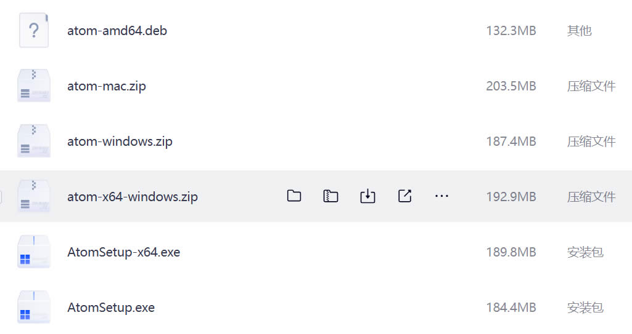Click the 203.5MB size of atom-mac.zip

[x=511, y=86]
